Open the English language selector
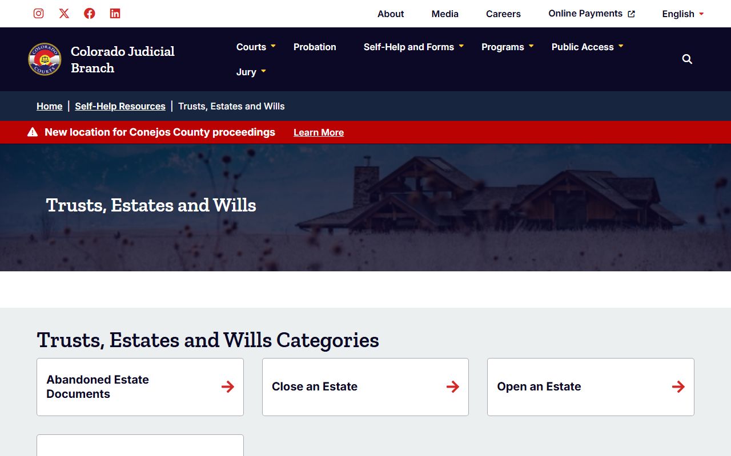 click(x=683, y=14)
